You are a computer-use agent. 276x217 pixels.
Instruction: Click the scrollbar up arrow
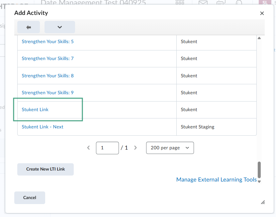coord(259,38)
